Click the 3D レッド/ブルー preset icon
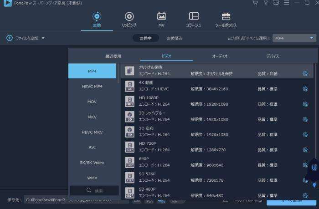 tap(130, 117)
